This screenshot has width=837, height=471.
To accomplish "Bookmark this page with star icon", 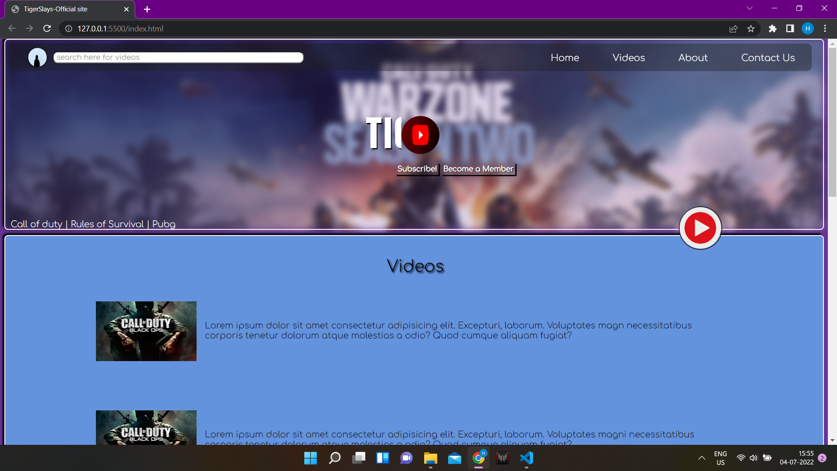I will coord(751,28).
